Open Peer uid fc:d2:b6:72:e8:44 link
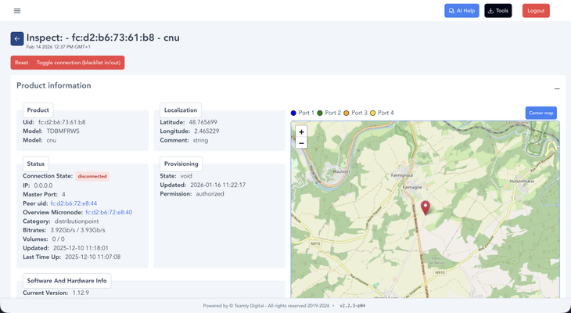Viewport: 571px width, 313px height. coord(74,203)
